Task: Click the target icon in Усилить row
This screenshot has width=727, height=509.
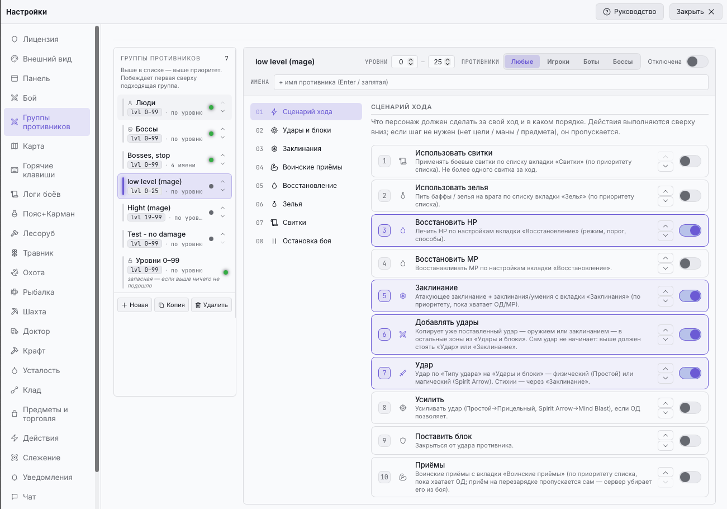Action: [403, 408]
